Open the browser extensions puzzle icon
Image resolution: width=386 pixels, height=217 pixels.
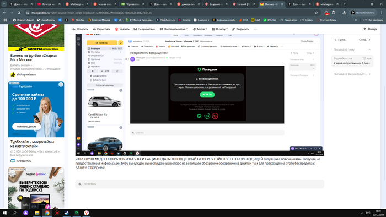click(x=334, y=13)
